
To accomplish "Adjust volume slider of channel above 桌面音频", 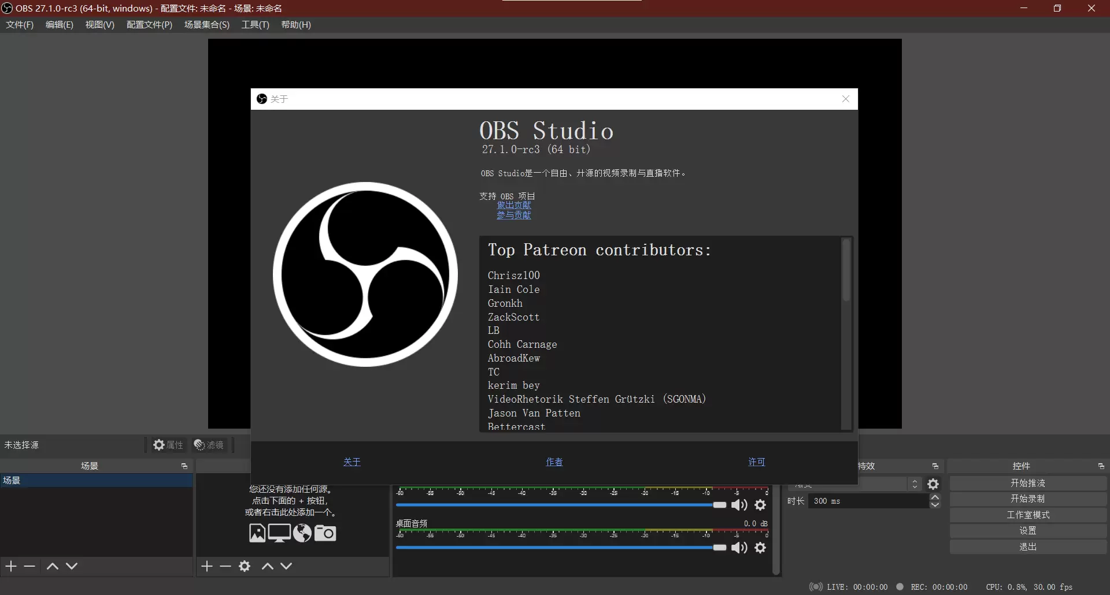I will click(x=561, y=505).
